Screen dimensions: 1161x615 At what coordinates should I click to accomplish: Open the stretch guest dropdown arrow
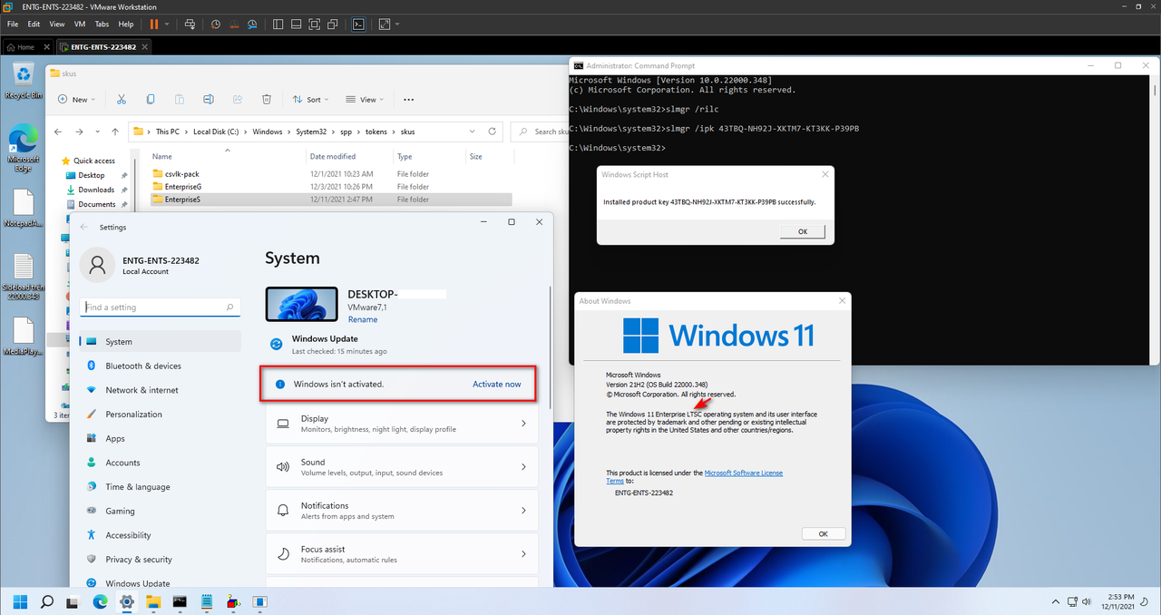[396, 24]
